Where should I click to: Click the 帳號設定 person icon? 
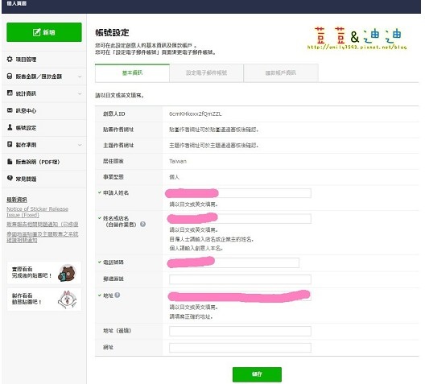click(x=10, y=127)
